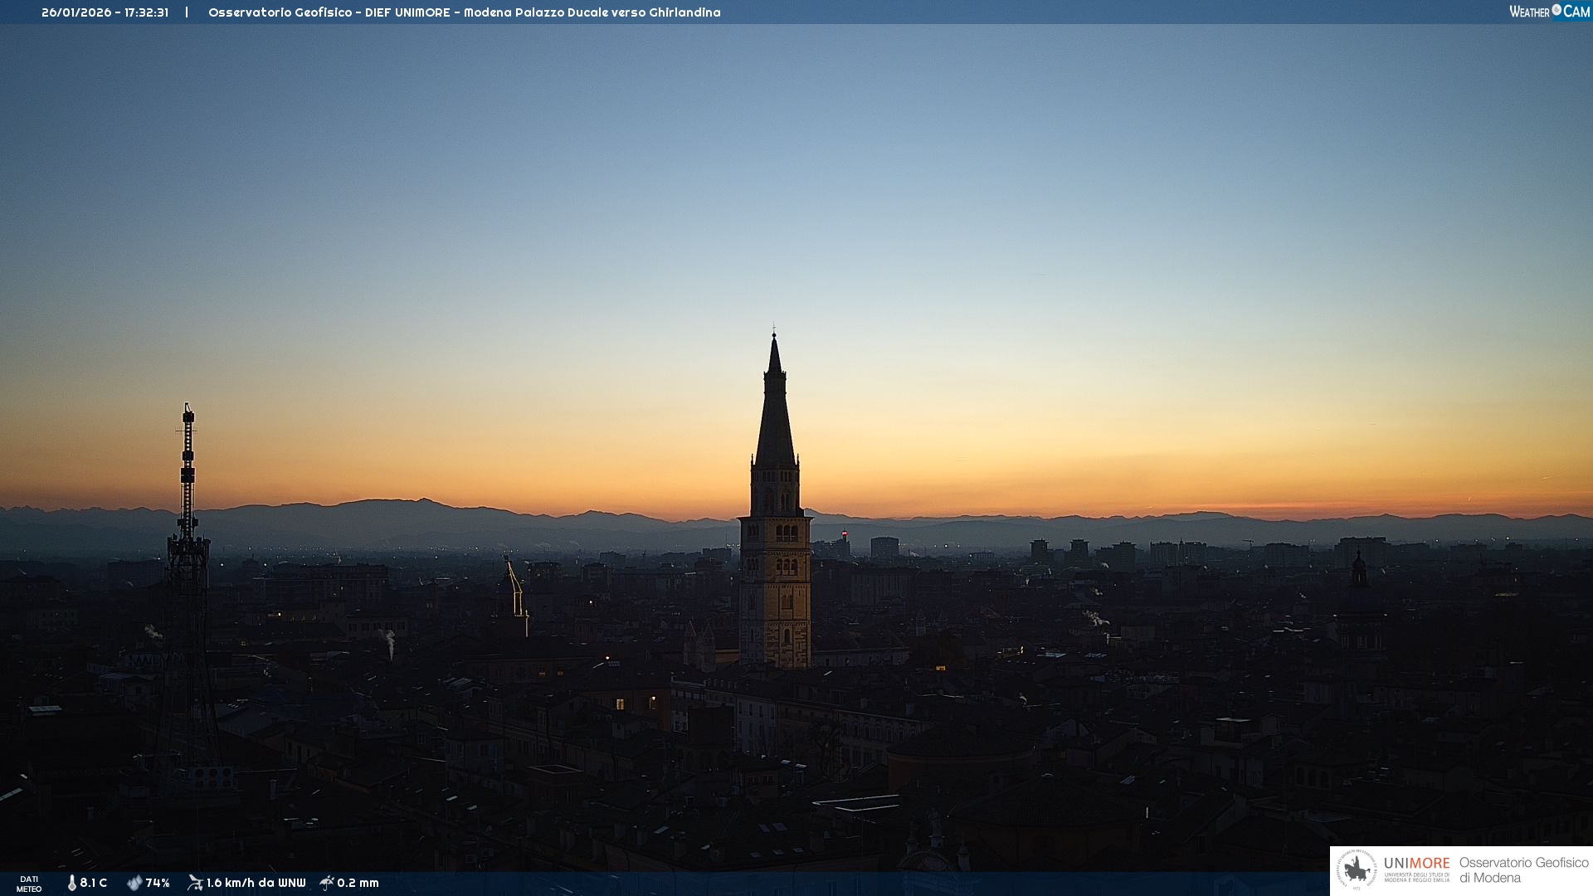This screenshot has height=896, width=1593.
Task: Click the 74% humidity value
Action: pos(158,883)
